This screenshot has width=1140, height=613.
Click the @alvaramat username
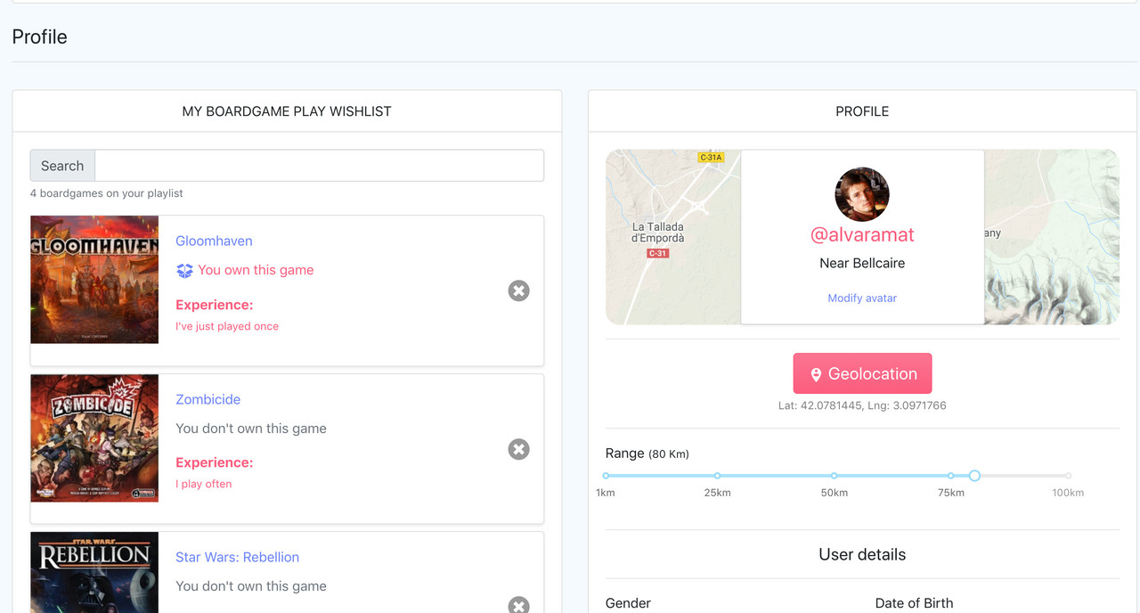[862, 234]
